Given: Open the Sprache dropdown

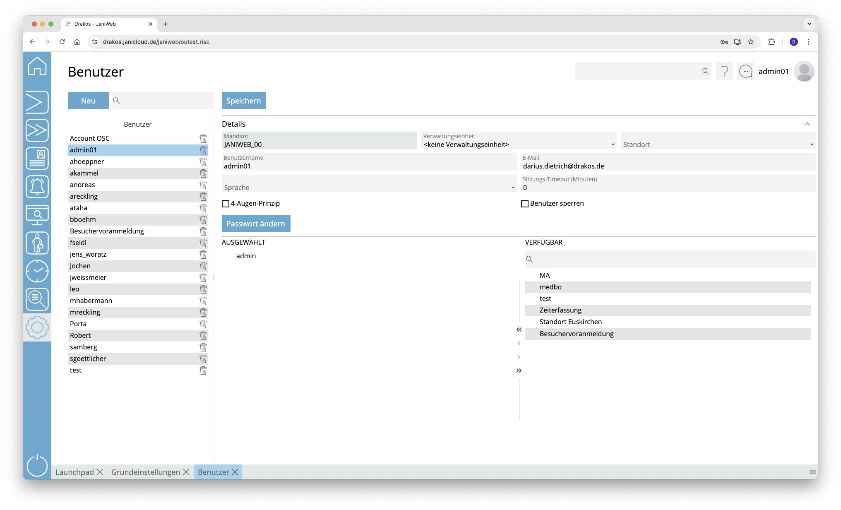Looking at the screenshot, I should click(369, 188).
